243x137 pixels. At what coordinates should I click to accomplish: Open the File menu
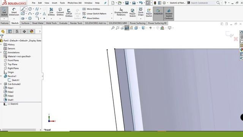pyautogui.click(x=33, y=3)
